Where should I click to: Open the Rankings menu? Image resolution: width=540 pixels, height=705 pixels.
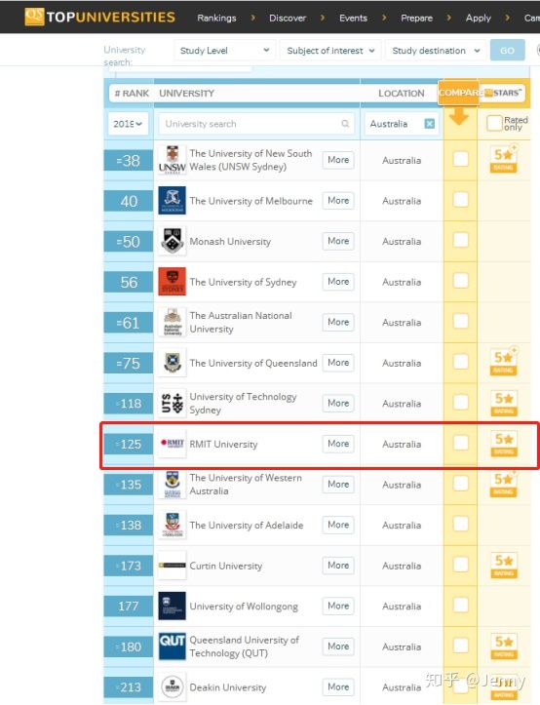(x=216, y=18)
